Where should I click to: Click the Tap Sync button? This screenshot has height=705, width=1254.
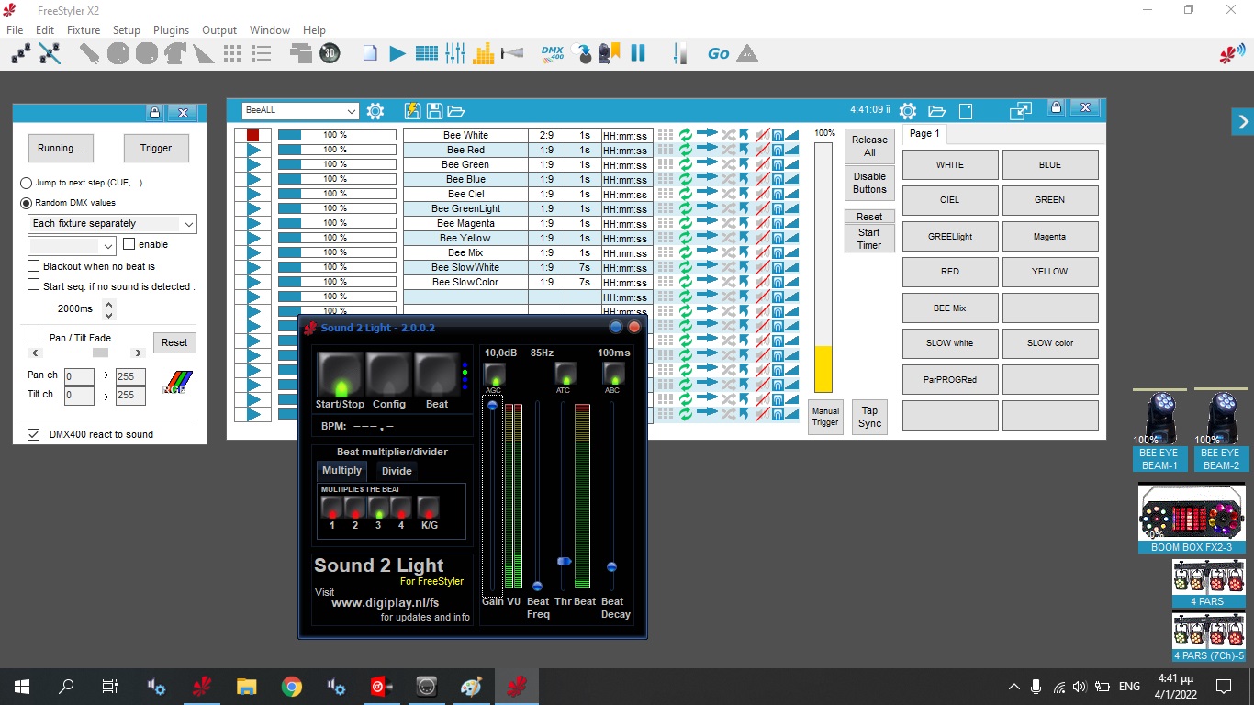(869, 417)
